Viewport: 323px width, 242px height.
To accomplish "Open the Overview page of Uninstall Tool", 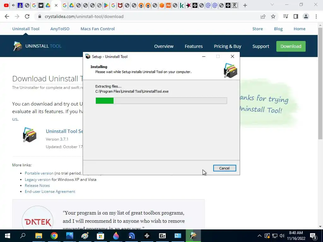I will point(164,46).
